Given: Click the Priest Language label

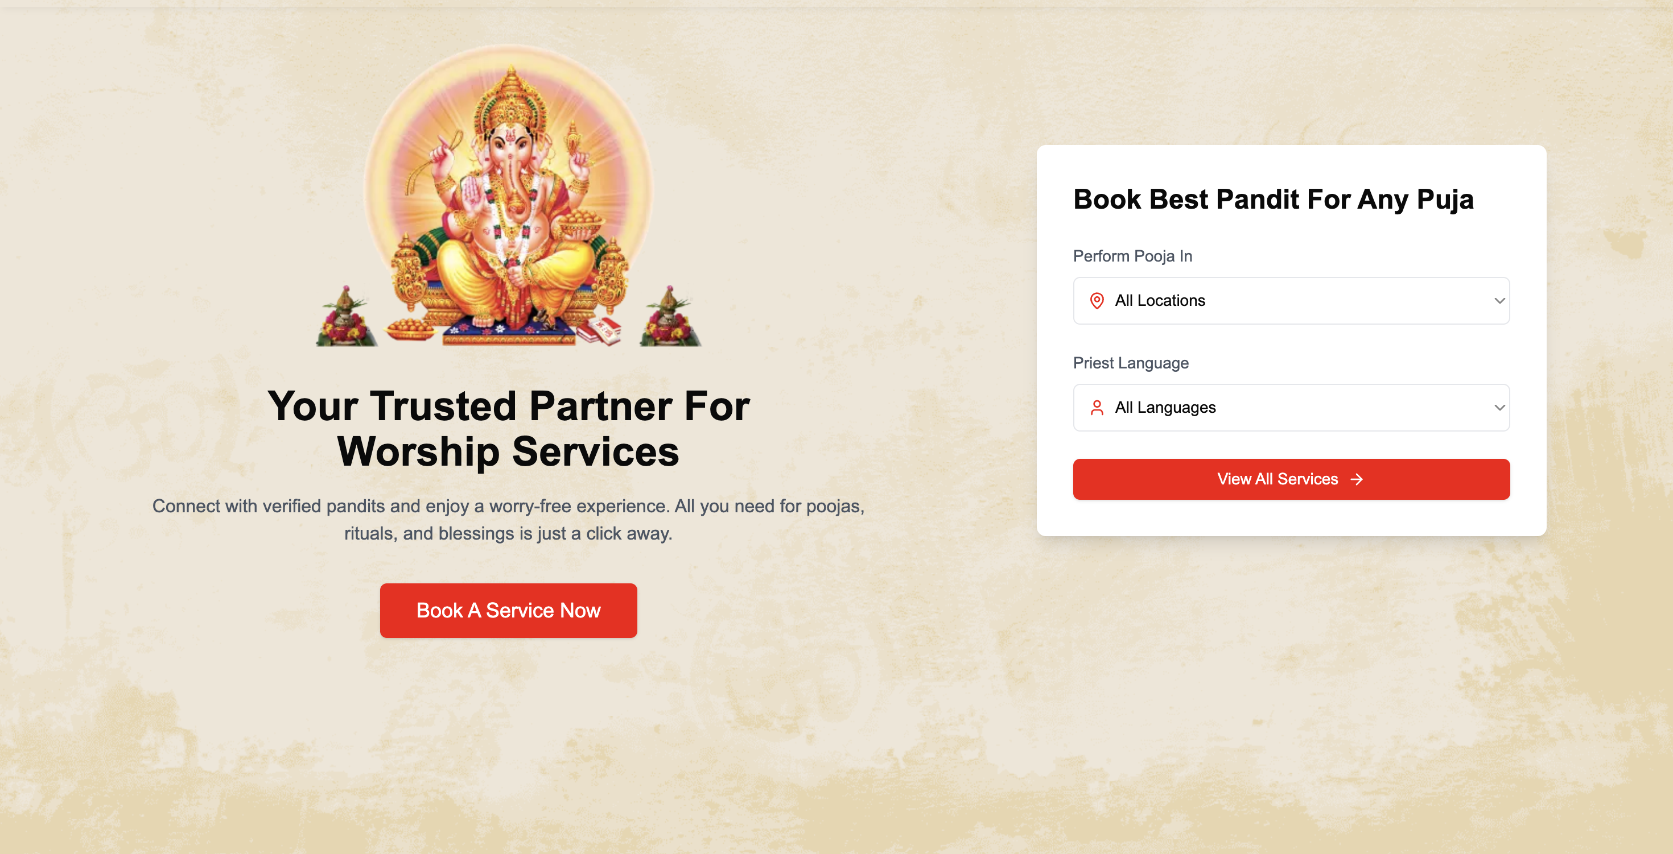Looking at the screenshot, I should (1131, 363).
